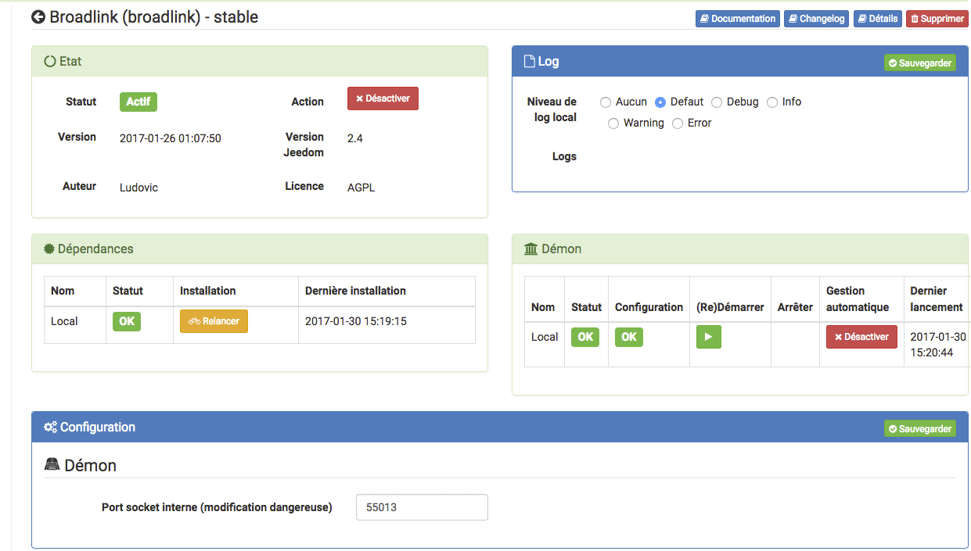Click the building icon in Démon header

coord(531,249)
